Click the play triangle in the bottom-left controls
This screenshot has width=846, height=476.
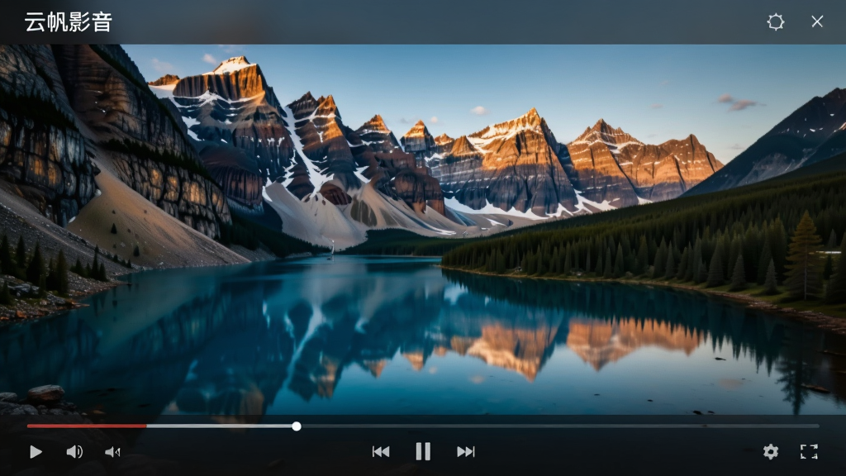click(36, 452)
